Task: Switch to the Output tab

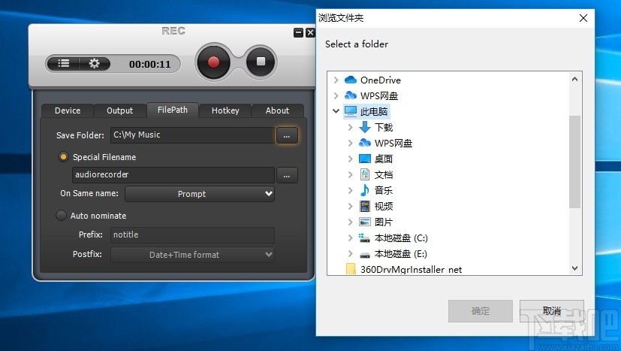Action: [x=119, y=110]
